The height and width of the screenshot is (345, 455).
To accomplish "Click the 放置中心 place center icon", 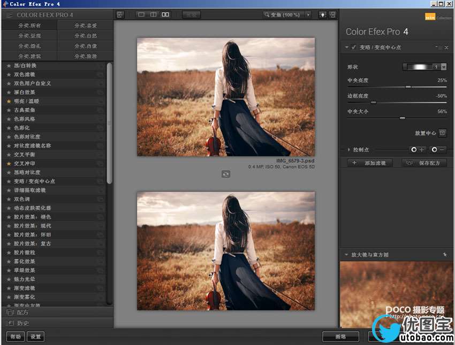I will click(x=442, y=133).
